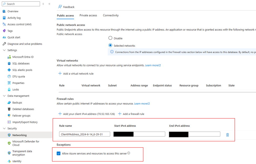
Task: Open the DTU quota gauge icon
Action: pyautogui.click(x=9, y=76)
